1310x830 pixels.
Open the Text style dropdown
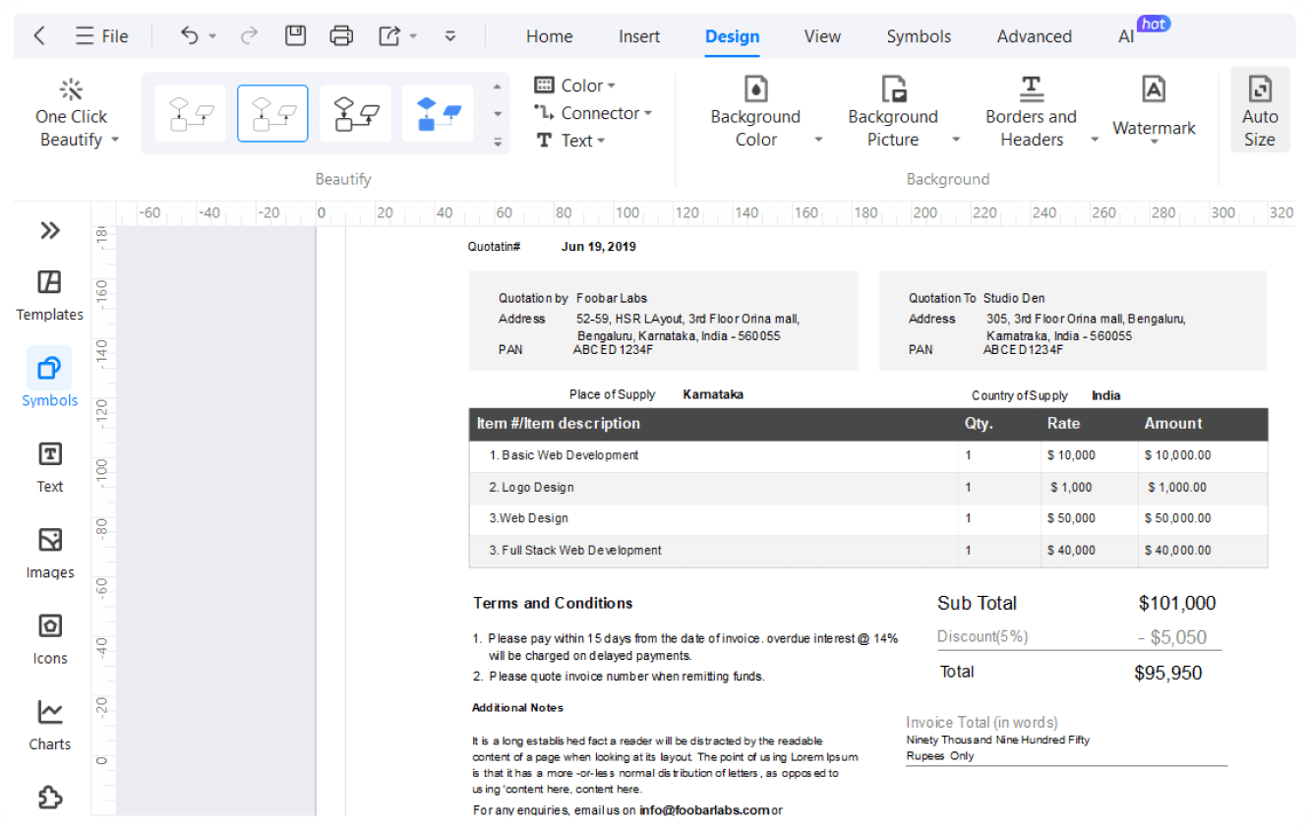click(569, 141)
